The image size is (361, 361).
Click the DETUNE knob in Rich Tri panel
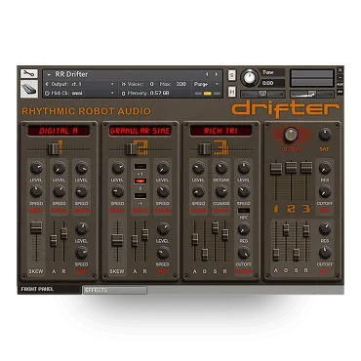pos(221,168)
